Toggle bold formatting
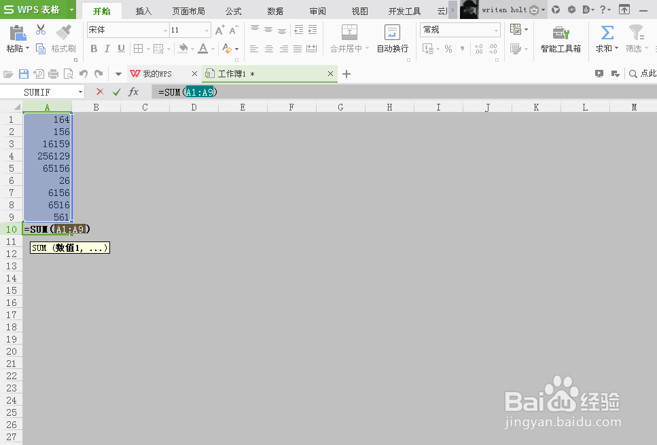Image resolution: width=657 pixels, height=445 pixels. click(x=94, y=49)
